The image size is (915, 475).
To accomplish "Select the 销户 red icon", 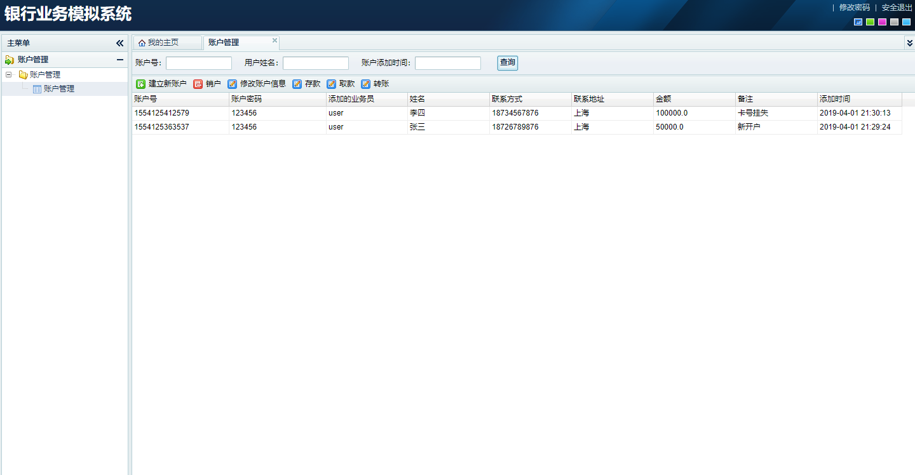I will pos(198,83).
